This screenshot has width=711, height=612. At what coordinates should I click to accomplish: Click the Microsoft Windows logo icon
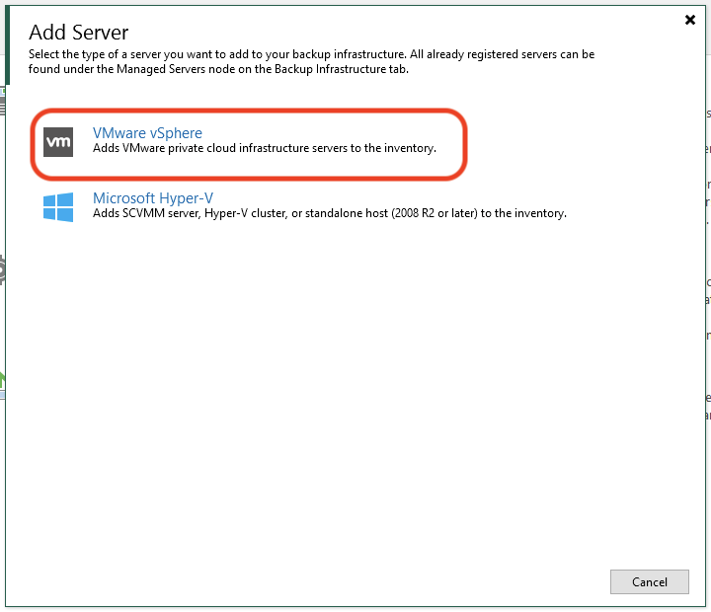point(58,207)
